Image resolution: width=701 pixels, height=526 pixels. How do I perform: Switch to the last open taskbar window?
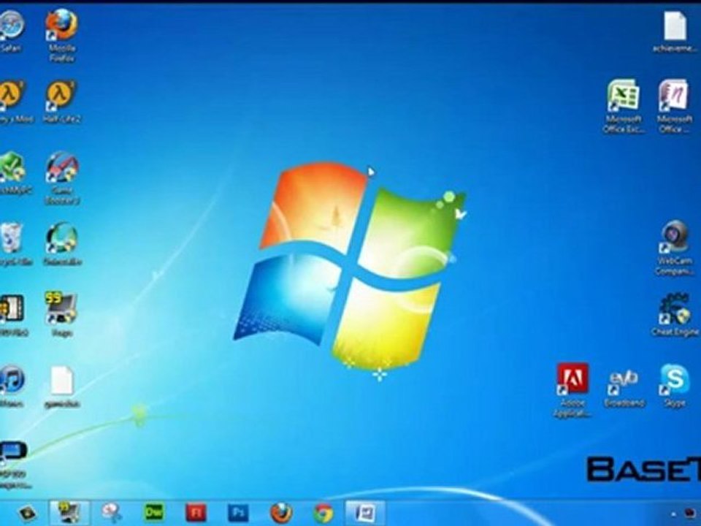[x=365, y=513]
